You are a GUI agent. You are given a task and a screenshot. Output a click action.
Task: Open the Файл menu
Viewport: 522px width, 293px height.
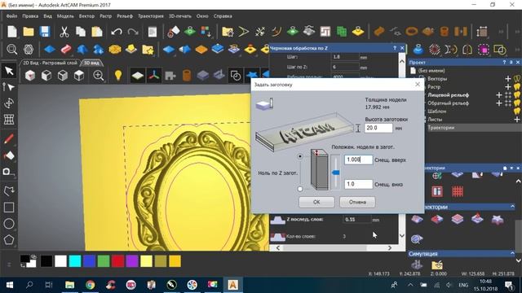(x=11, y=16)
